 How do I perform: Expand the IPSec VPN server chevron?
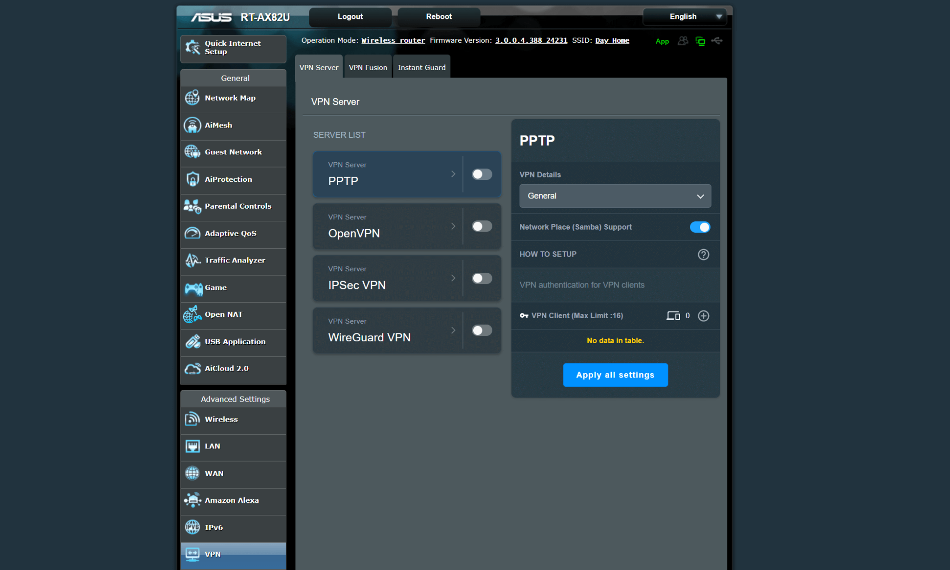453,278
